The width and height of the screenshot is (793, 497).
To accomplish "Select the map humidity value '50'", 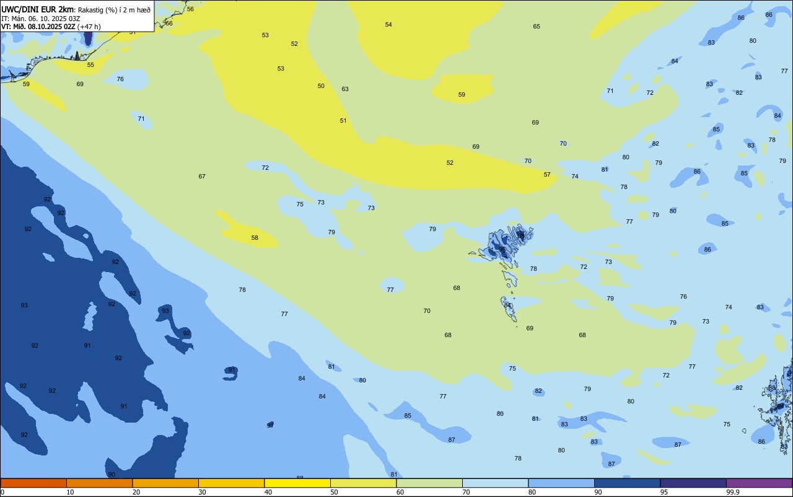I will pos(321,86).
